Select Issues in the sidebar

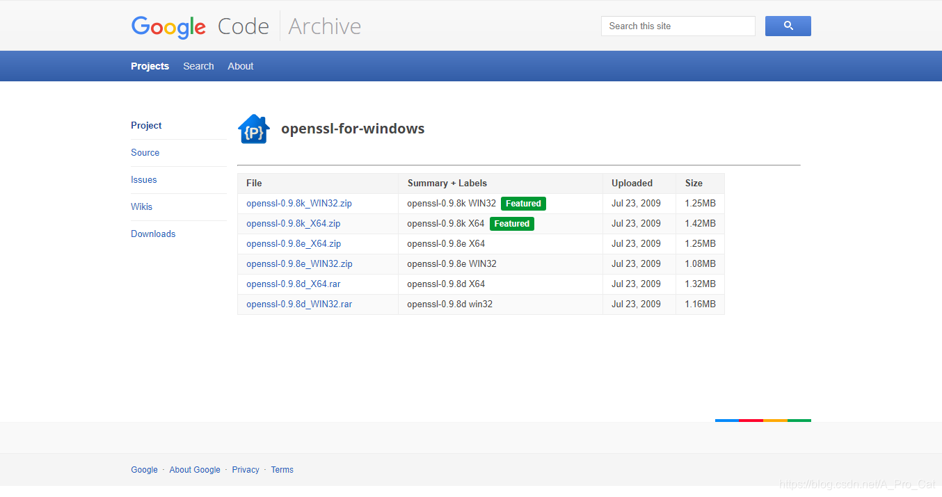144,179
